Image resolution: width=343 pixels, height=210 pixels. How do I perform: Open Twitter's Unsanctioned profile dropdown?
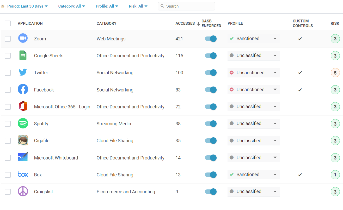[253, 73]
